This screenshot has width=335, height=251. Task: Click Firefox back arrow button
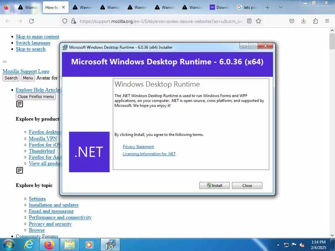8,21
